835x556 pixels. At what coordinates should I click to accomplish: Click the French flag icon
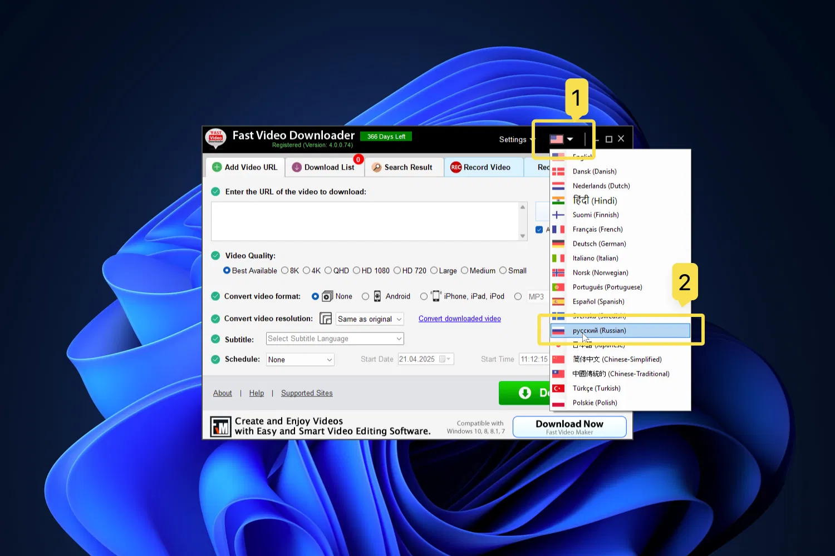pyautogui.click(x=558, y=230)
